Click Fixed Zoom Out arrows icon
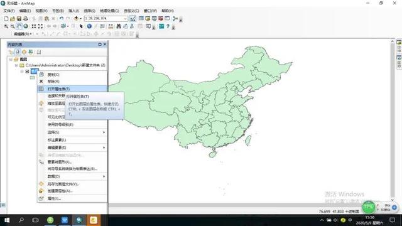The image size is (402, 226). (40, 26)
